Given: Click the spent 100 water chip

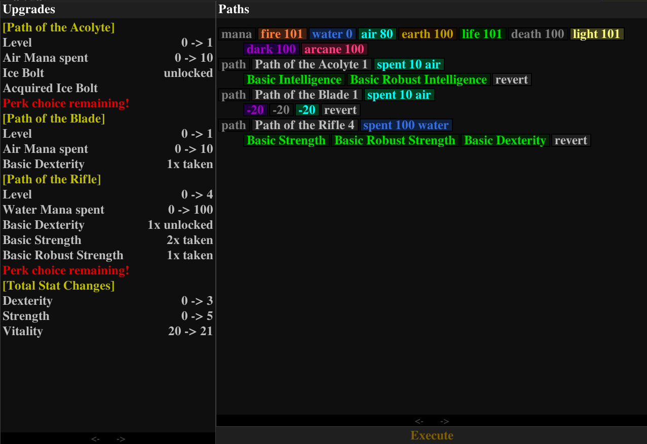Looking at the screenshot, I should 406,125.
